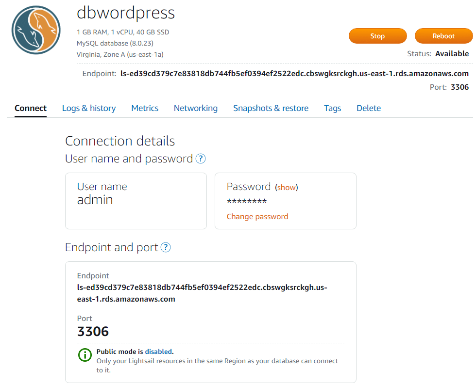Screen dimensions: 476x385
Task: Click the Connection details heading
Action: coord(120,141)
